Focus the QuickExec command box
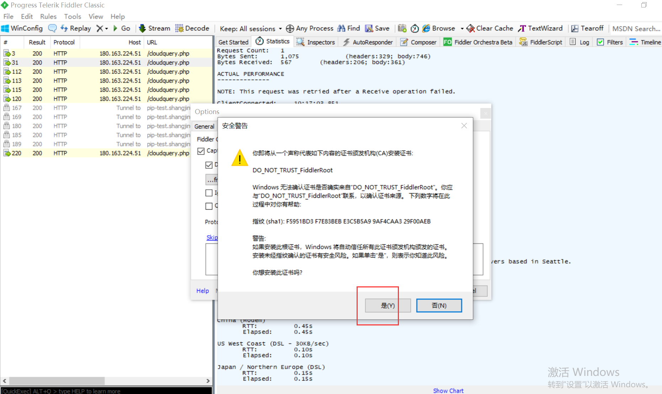 [x=106, y=391]
